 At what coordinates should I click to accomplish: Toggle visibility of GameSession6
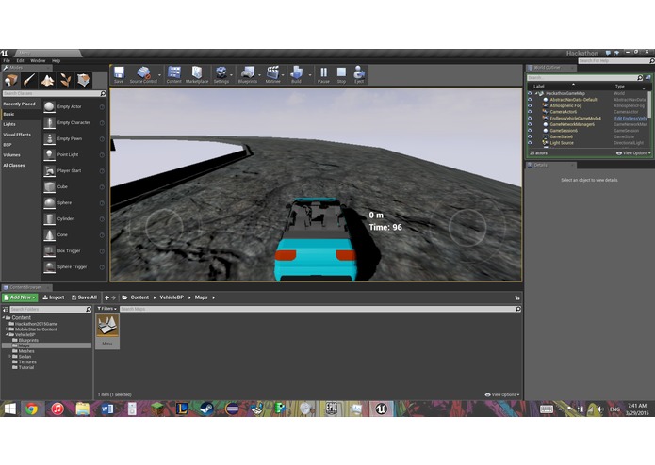pyautogui.click(x=530, y=131)
